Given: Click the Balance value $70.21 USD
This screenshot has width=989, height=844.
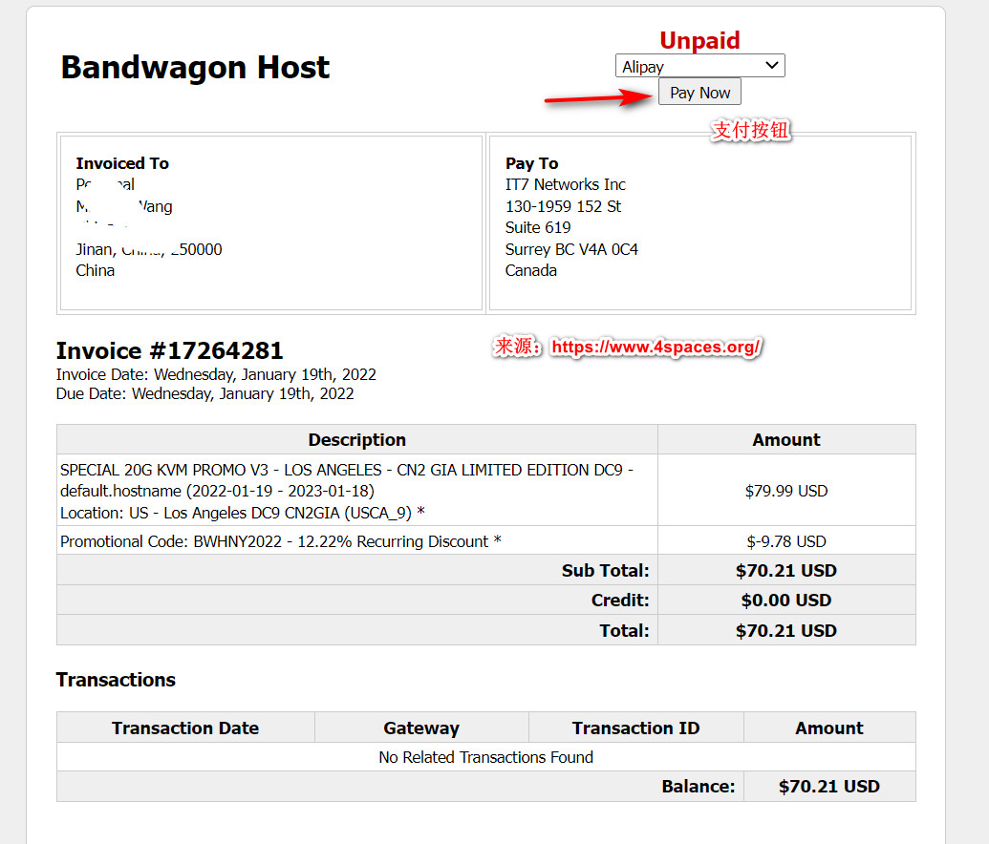Looking at the screenshot, I should (x=831, y=786).
